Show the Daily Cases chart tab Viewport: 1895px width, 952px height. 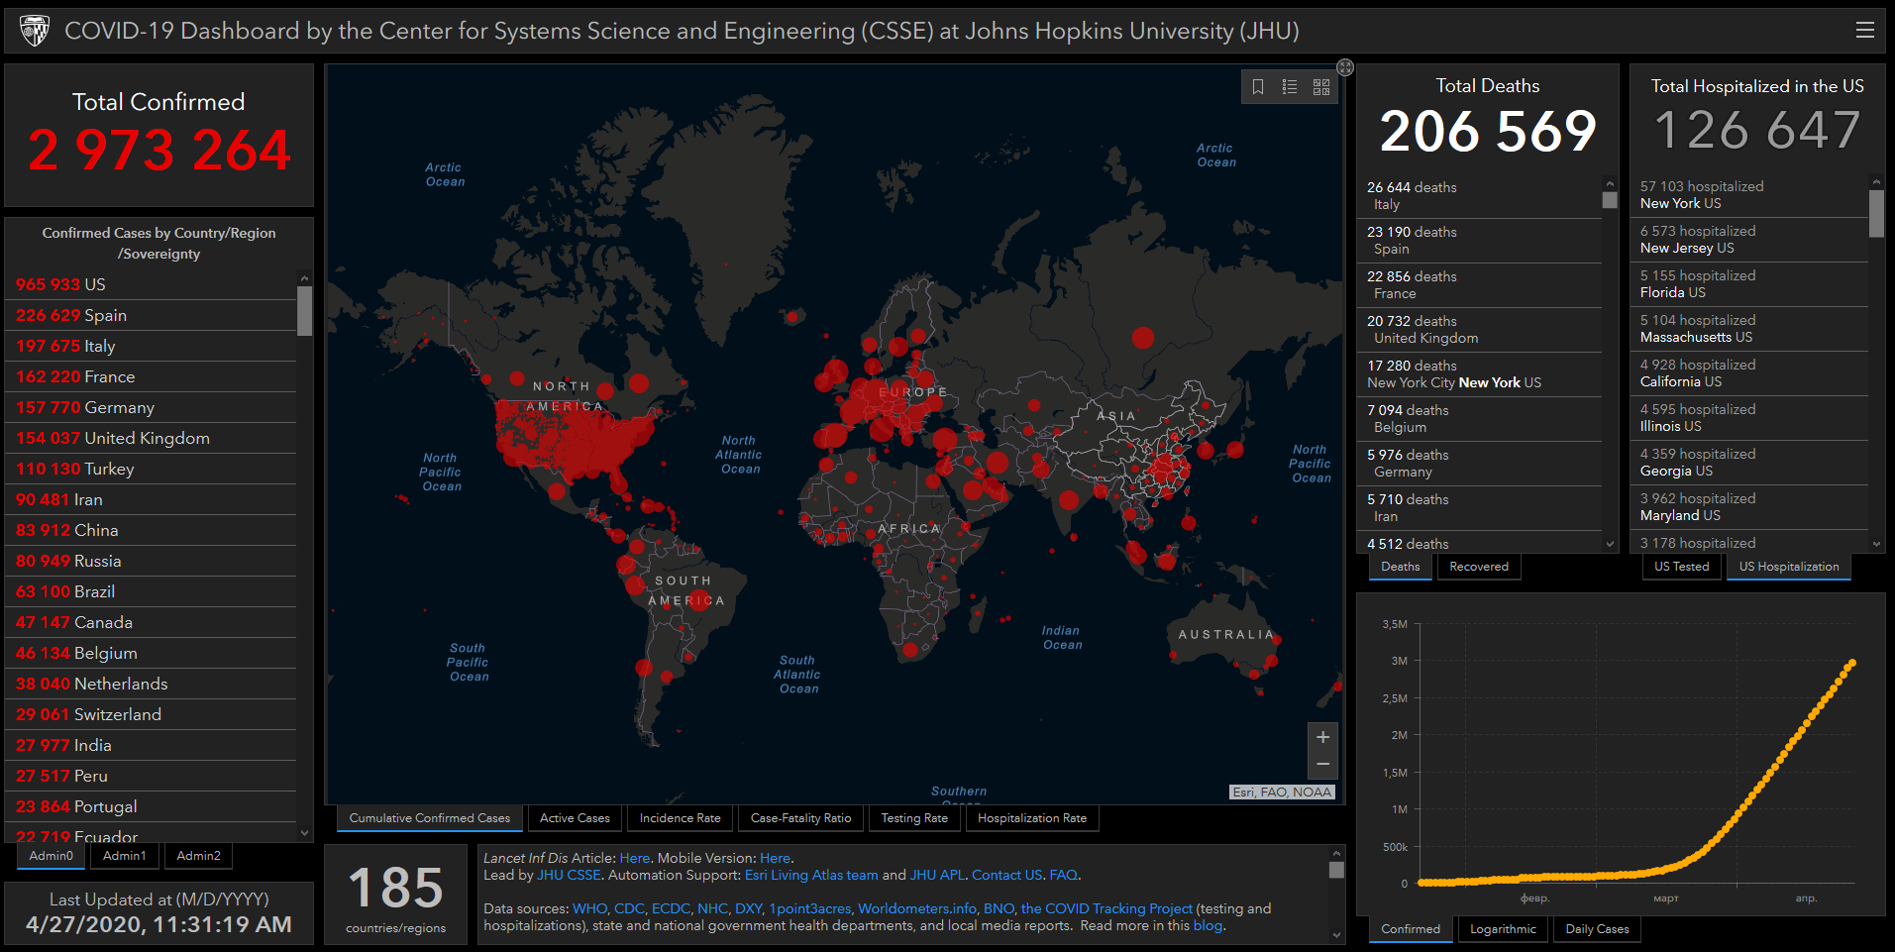click(x=1597, y=929)
